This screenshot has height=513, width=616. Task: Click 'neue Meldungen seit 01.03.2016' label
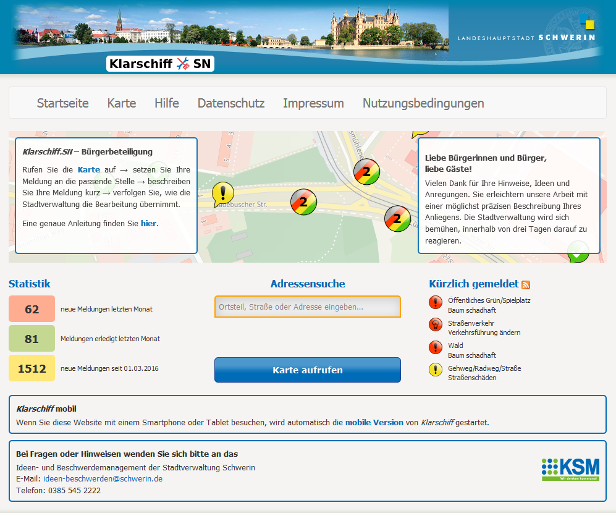point(109,369)
